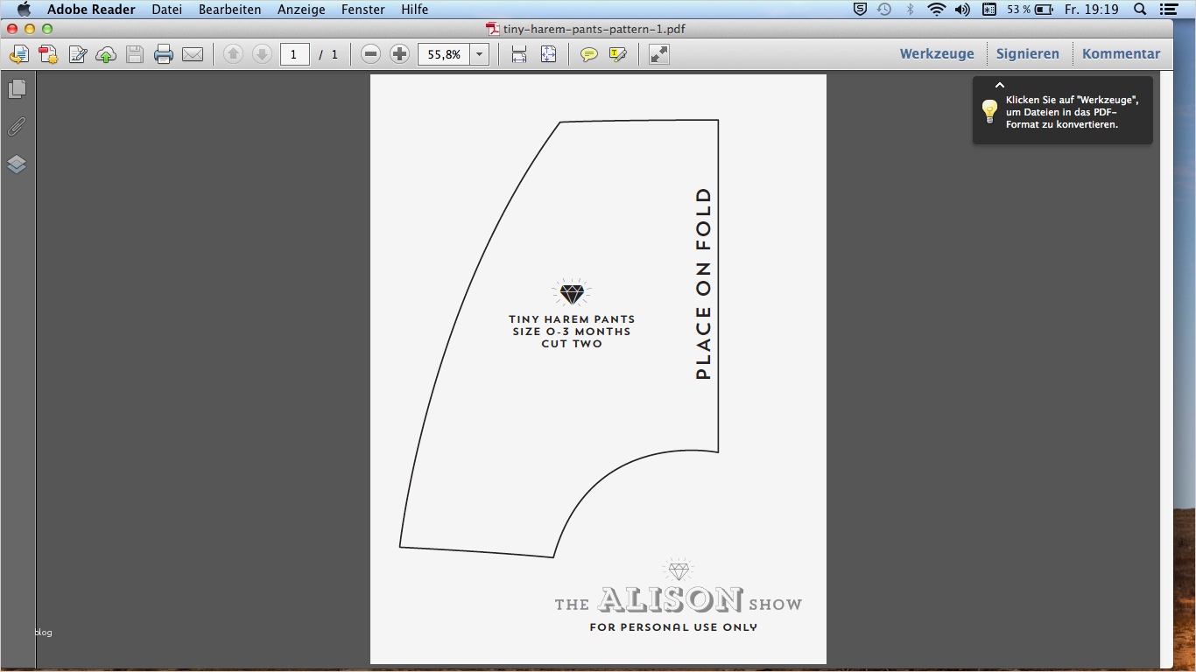Open the Apple menu

[24, 10]
